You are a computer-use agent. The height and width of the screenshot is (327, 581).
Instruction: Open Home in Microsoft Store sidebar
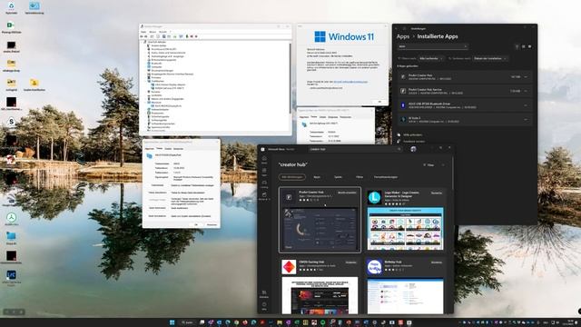[264, 160]
